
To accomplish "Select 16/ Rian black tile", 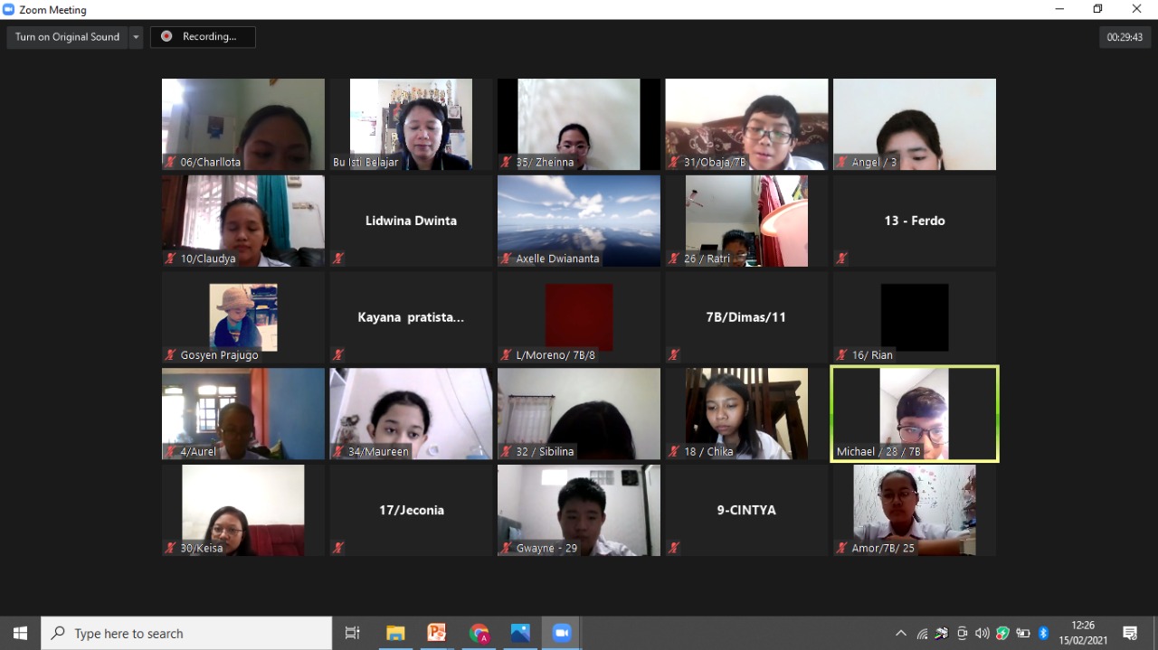I will point(915,317).
